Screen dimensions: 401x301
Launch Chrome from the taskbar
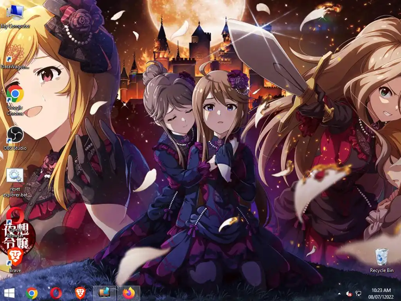point(31,293)
